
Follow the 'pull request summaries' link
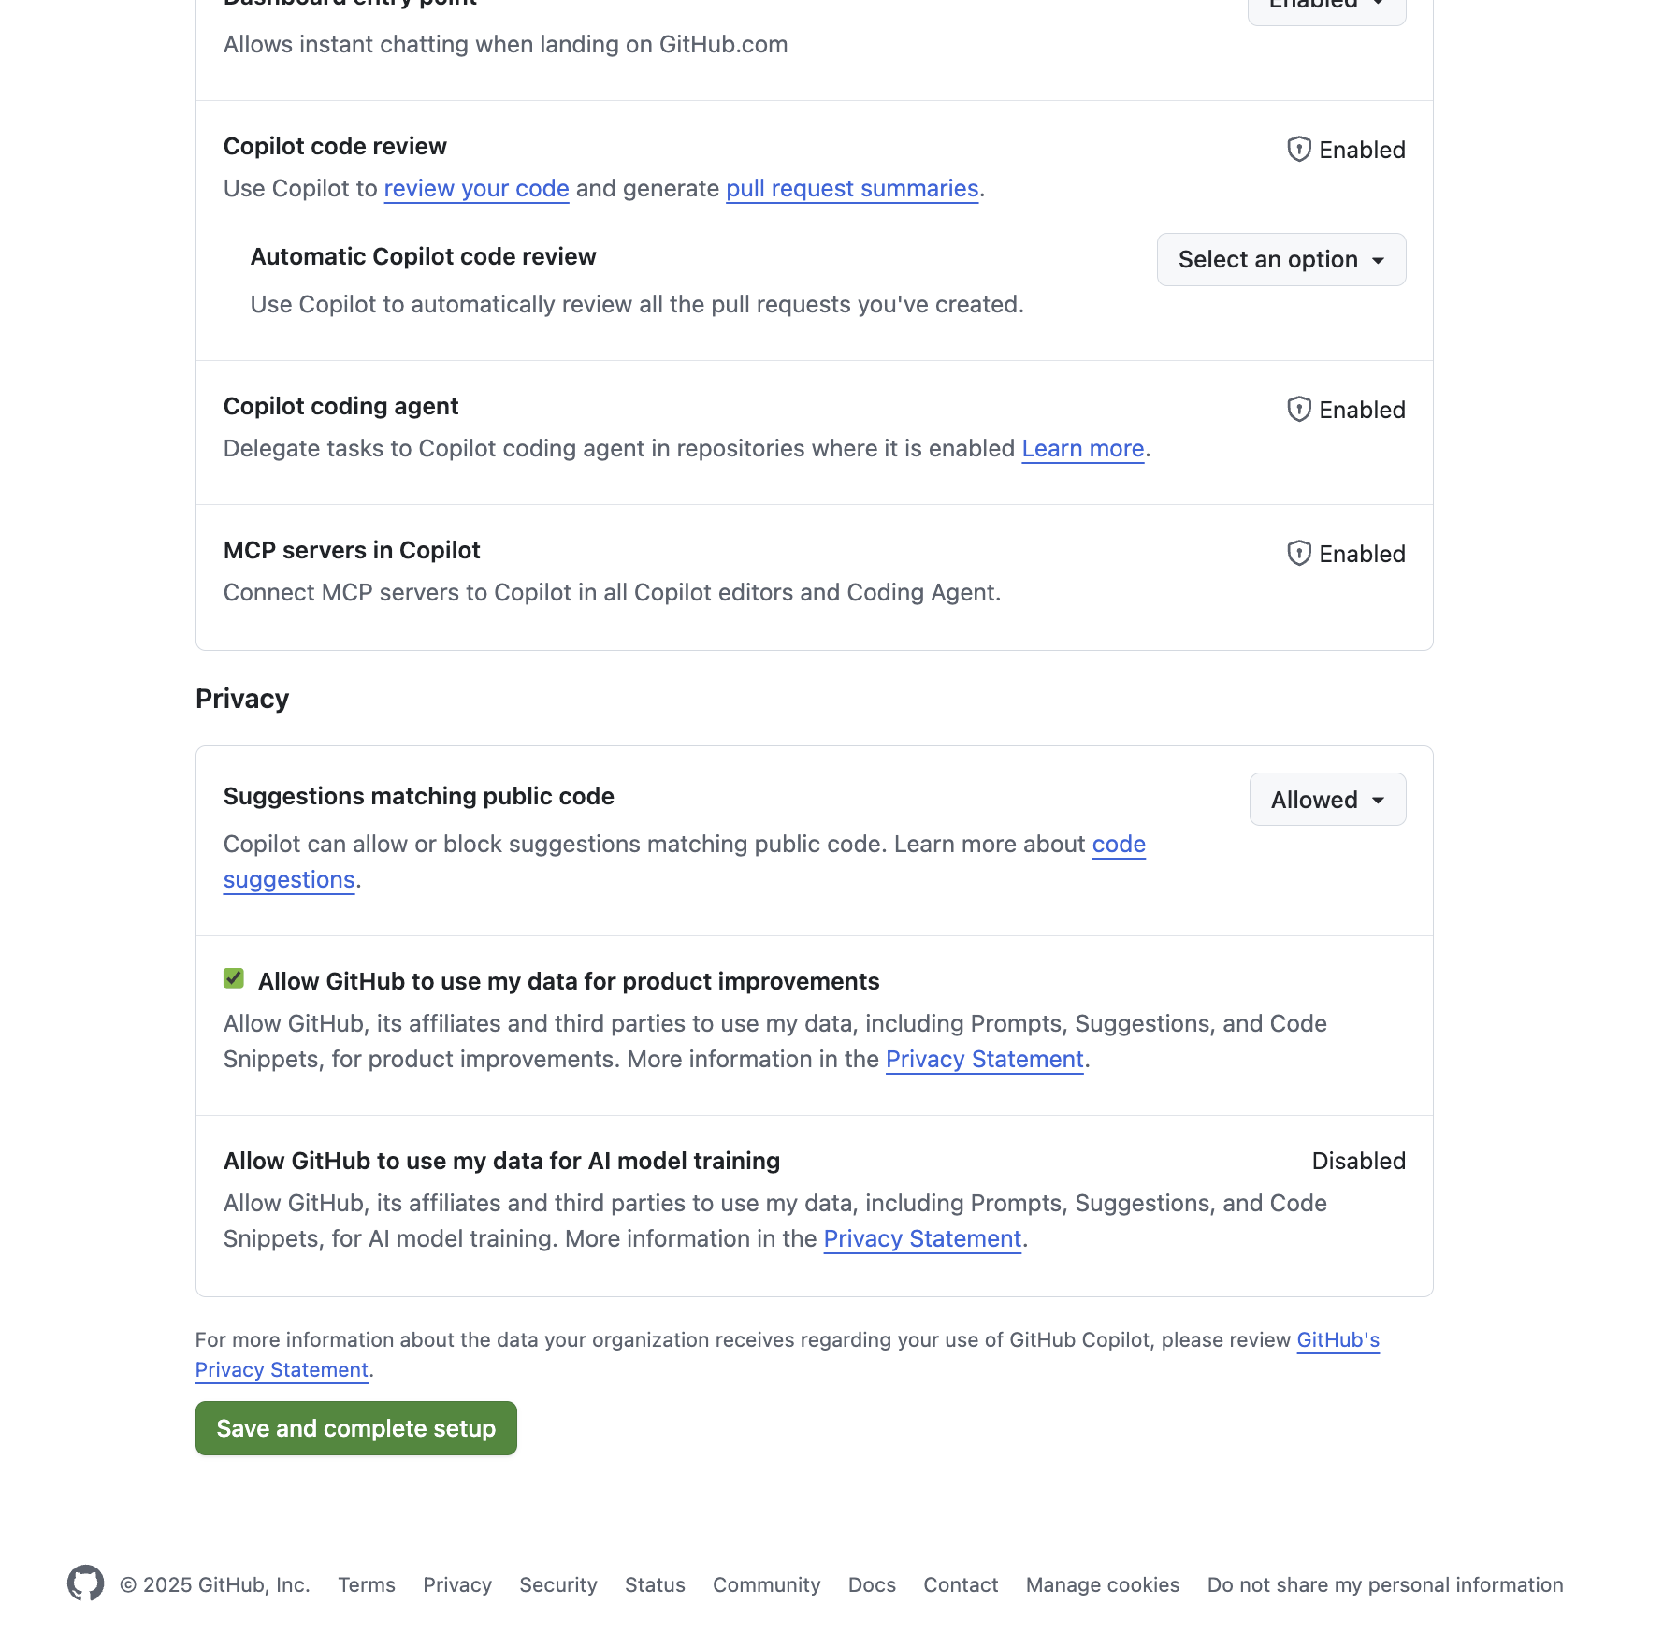click(852, 189)
